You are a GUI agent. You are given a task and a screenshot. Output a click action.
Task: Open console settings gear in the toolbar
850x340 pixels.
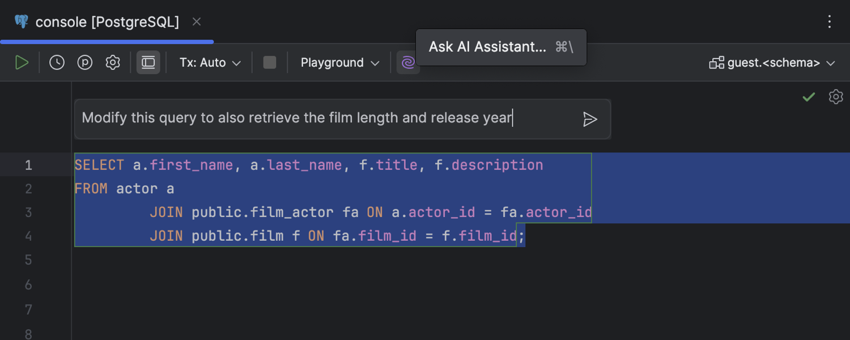pos(112,62)
